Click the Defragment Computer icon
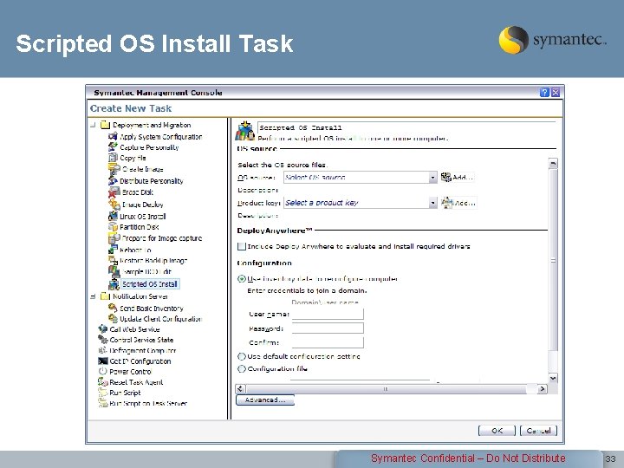624x468 pixels. (x=102, y=350)
